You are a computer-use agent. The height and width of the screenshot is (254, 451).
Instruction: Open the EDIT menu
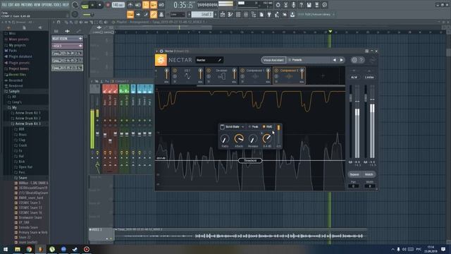[x=11, y=5]
